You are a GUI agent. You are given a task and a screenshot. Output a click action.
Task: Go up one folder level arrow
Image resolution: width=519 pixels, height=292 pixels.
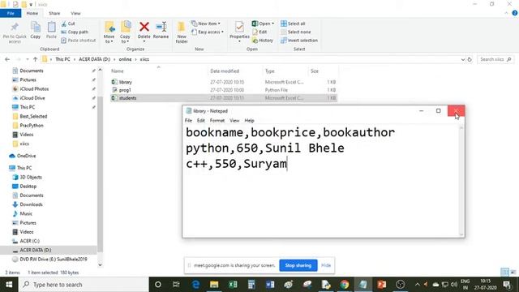(35, 59)
